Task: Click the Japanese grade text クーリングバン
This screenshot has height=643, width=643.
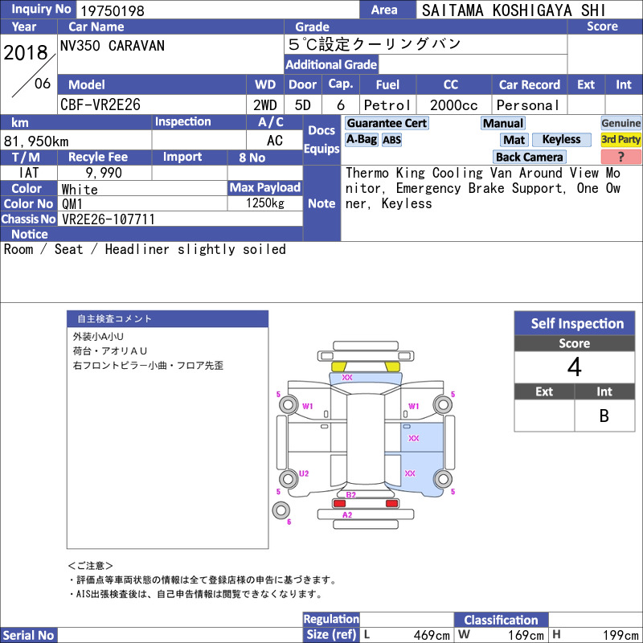Action: coord(406,44)
